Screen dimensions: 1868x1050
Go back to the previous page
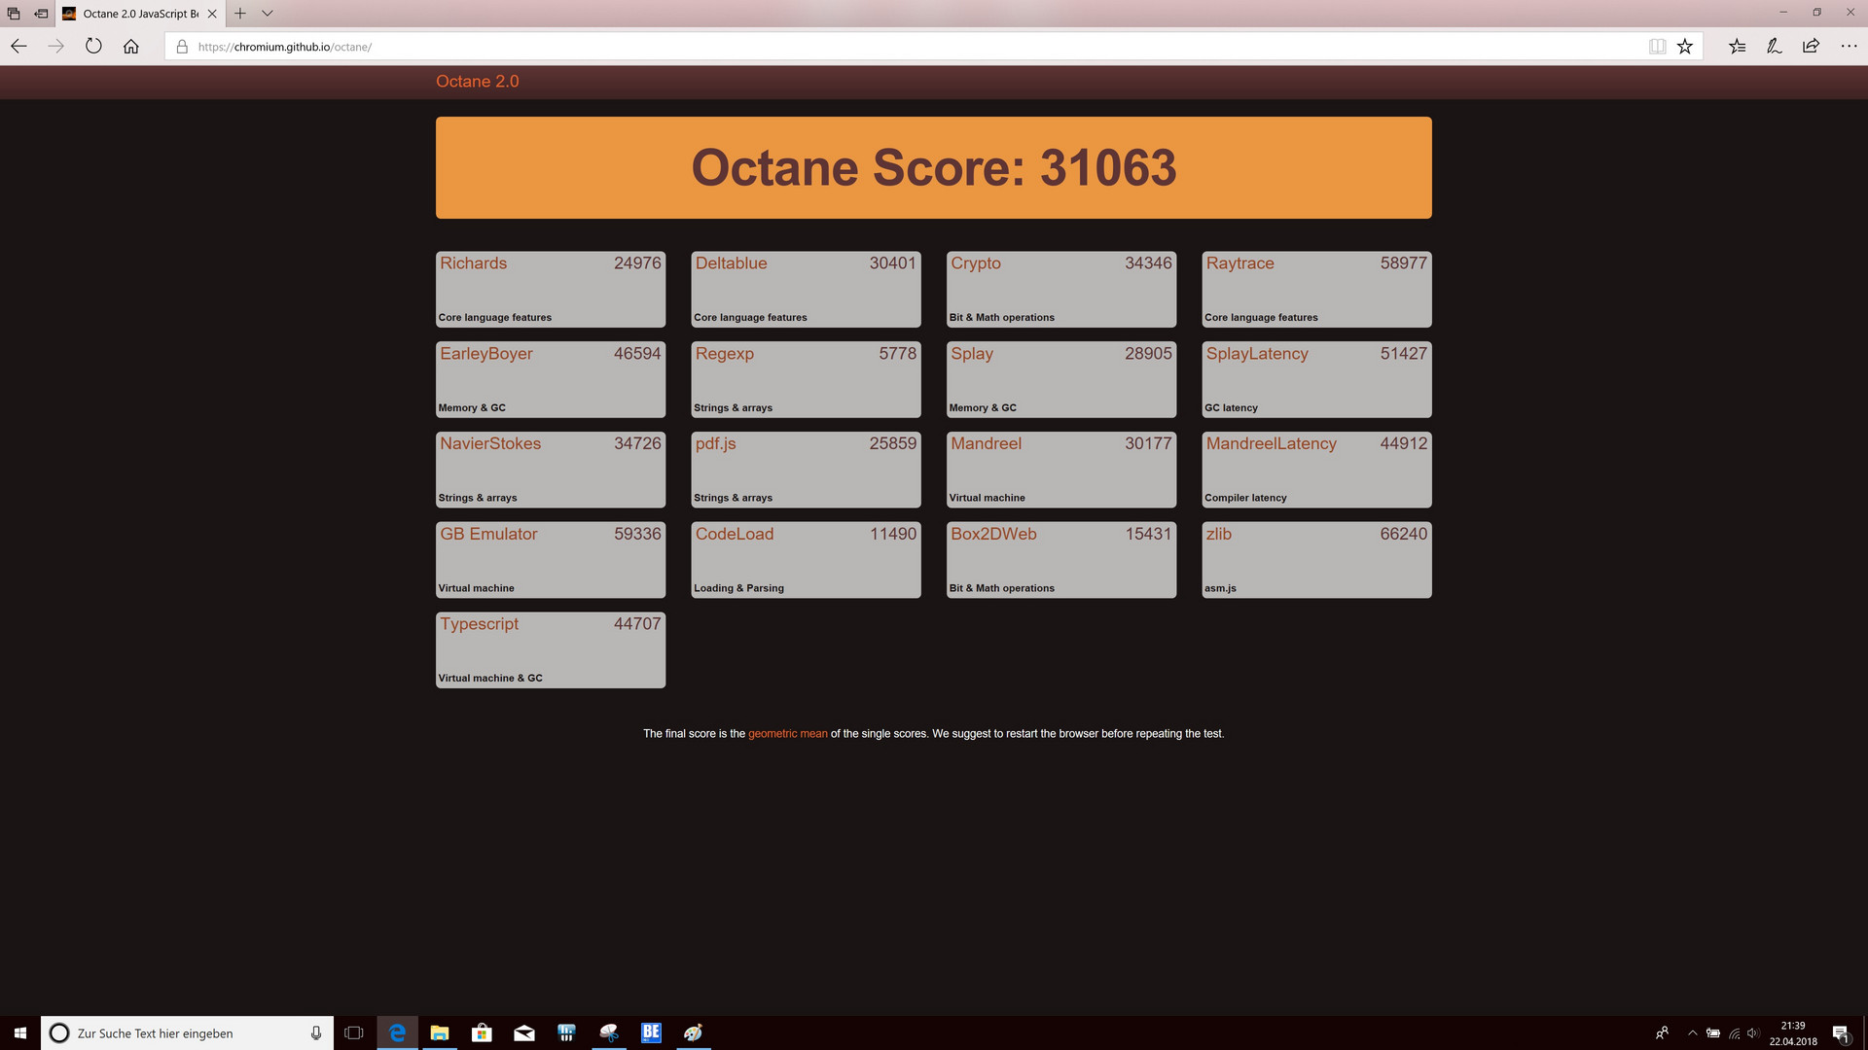coord(18,46)
